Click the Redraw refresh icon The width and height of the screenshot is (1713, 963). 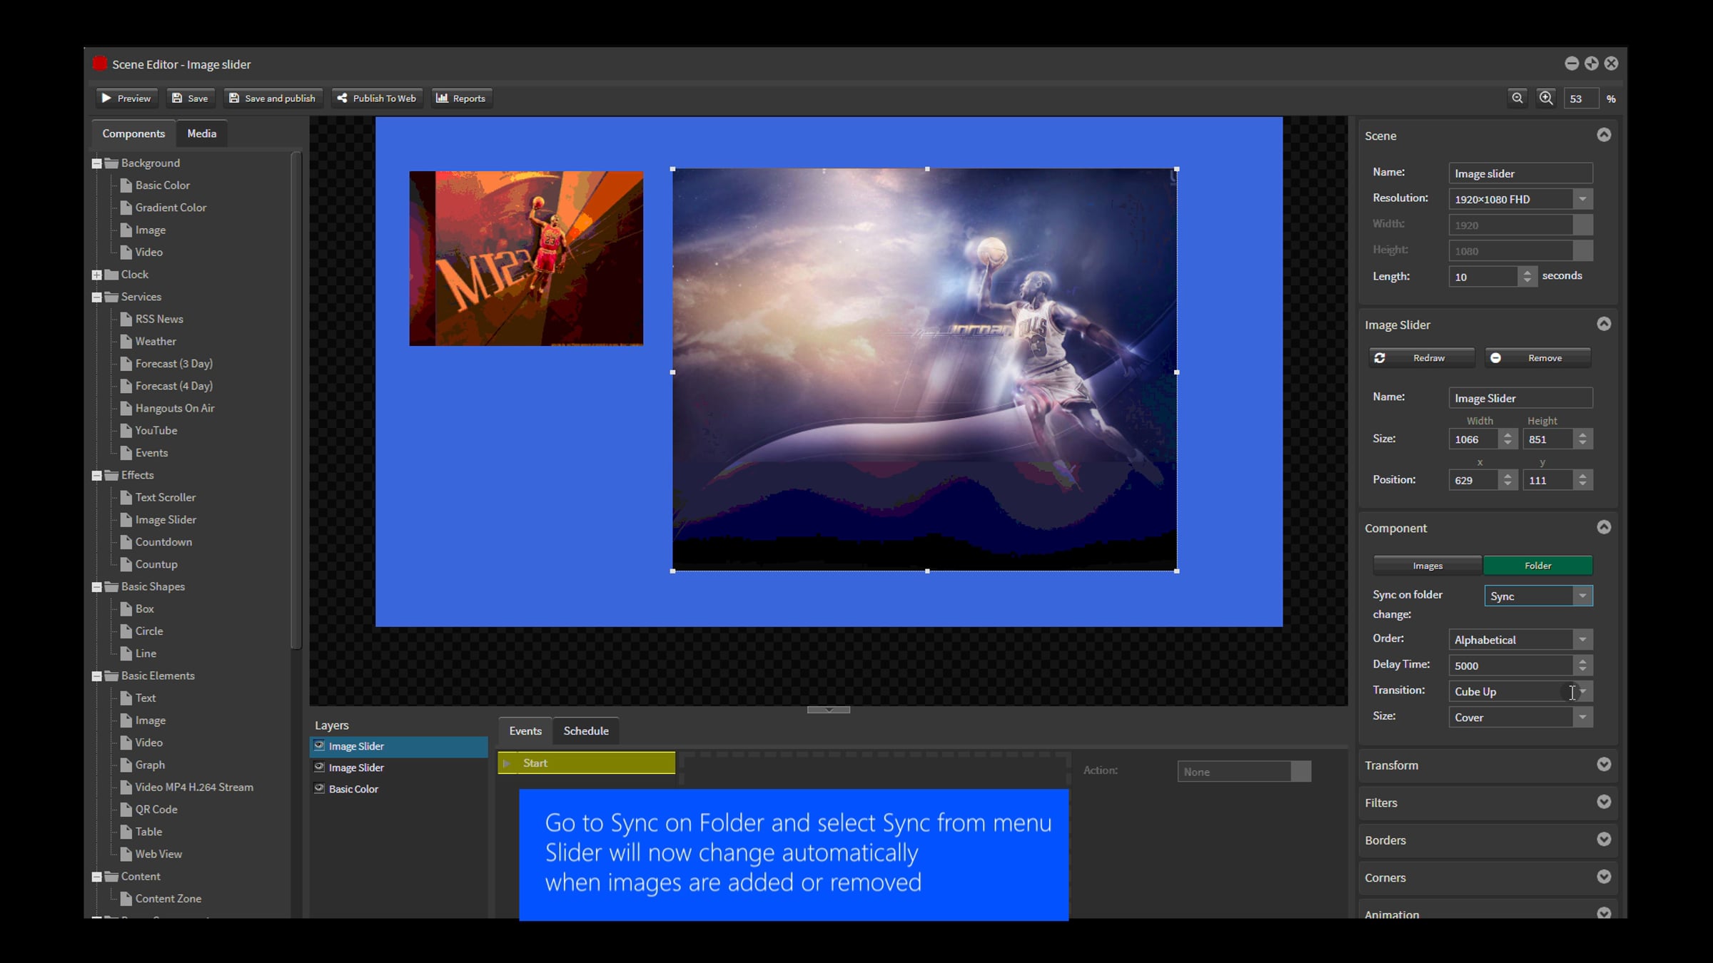click(1380, 358)
